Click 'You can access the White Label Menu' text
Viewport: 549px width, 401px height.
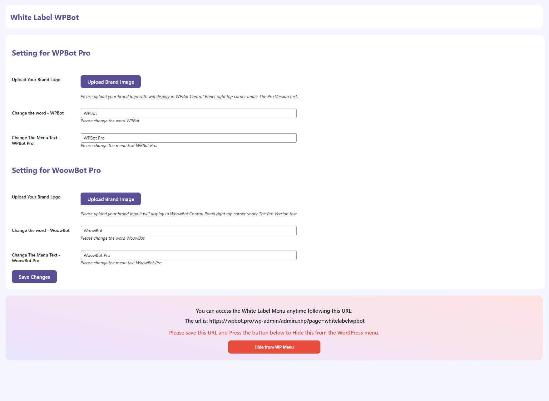pyautogui.click(x=274, y=311)
